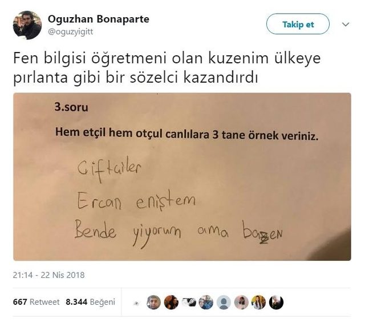Open seventh liker avatar with yellow background
The image size is (365, 323).
click(258, 302)
